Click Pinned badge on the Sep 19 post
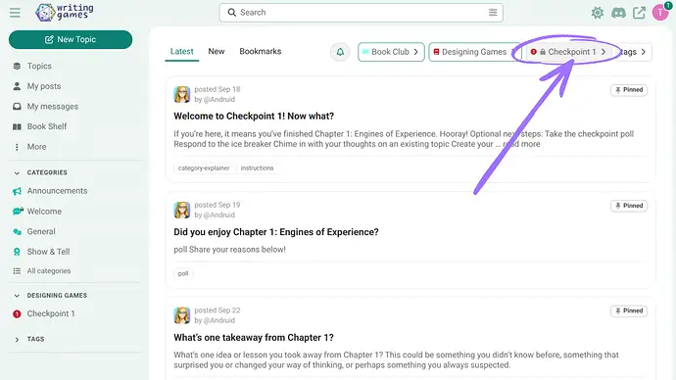Viewport: 676px width, 380px height. (629, 206)
